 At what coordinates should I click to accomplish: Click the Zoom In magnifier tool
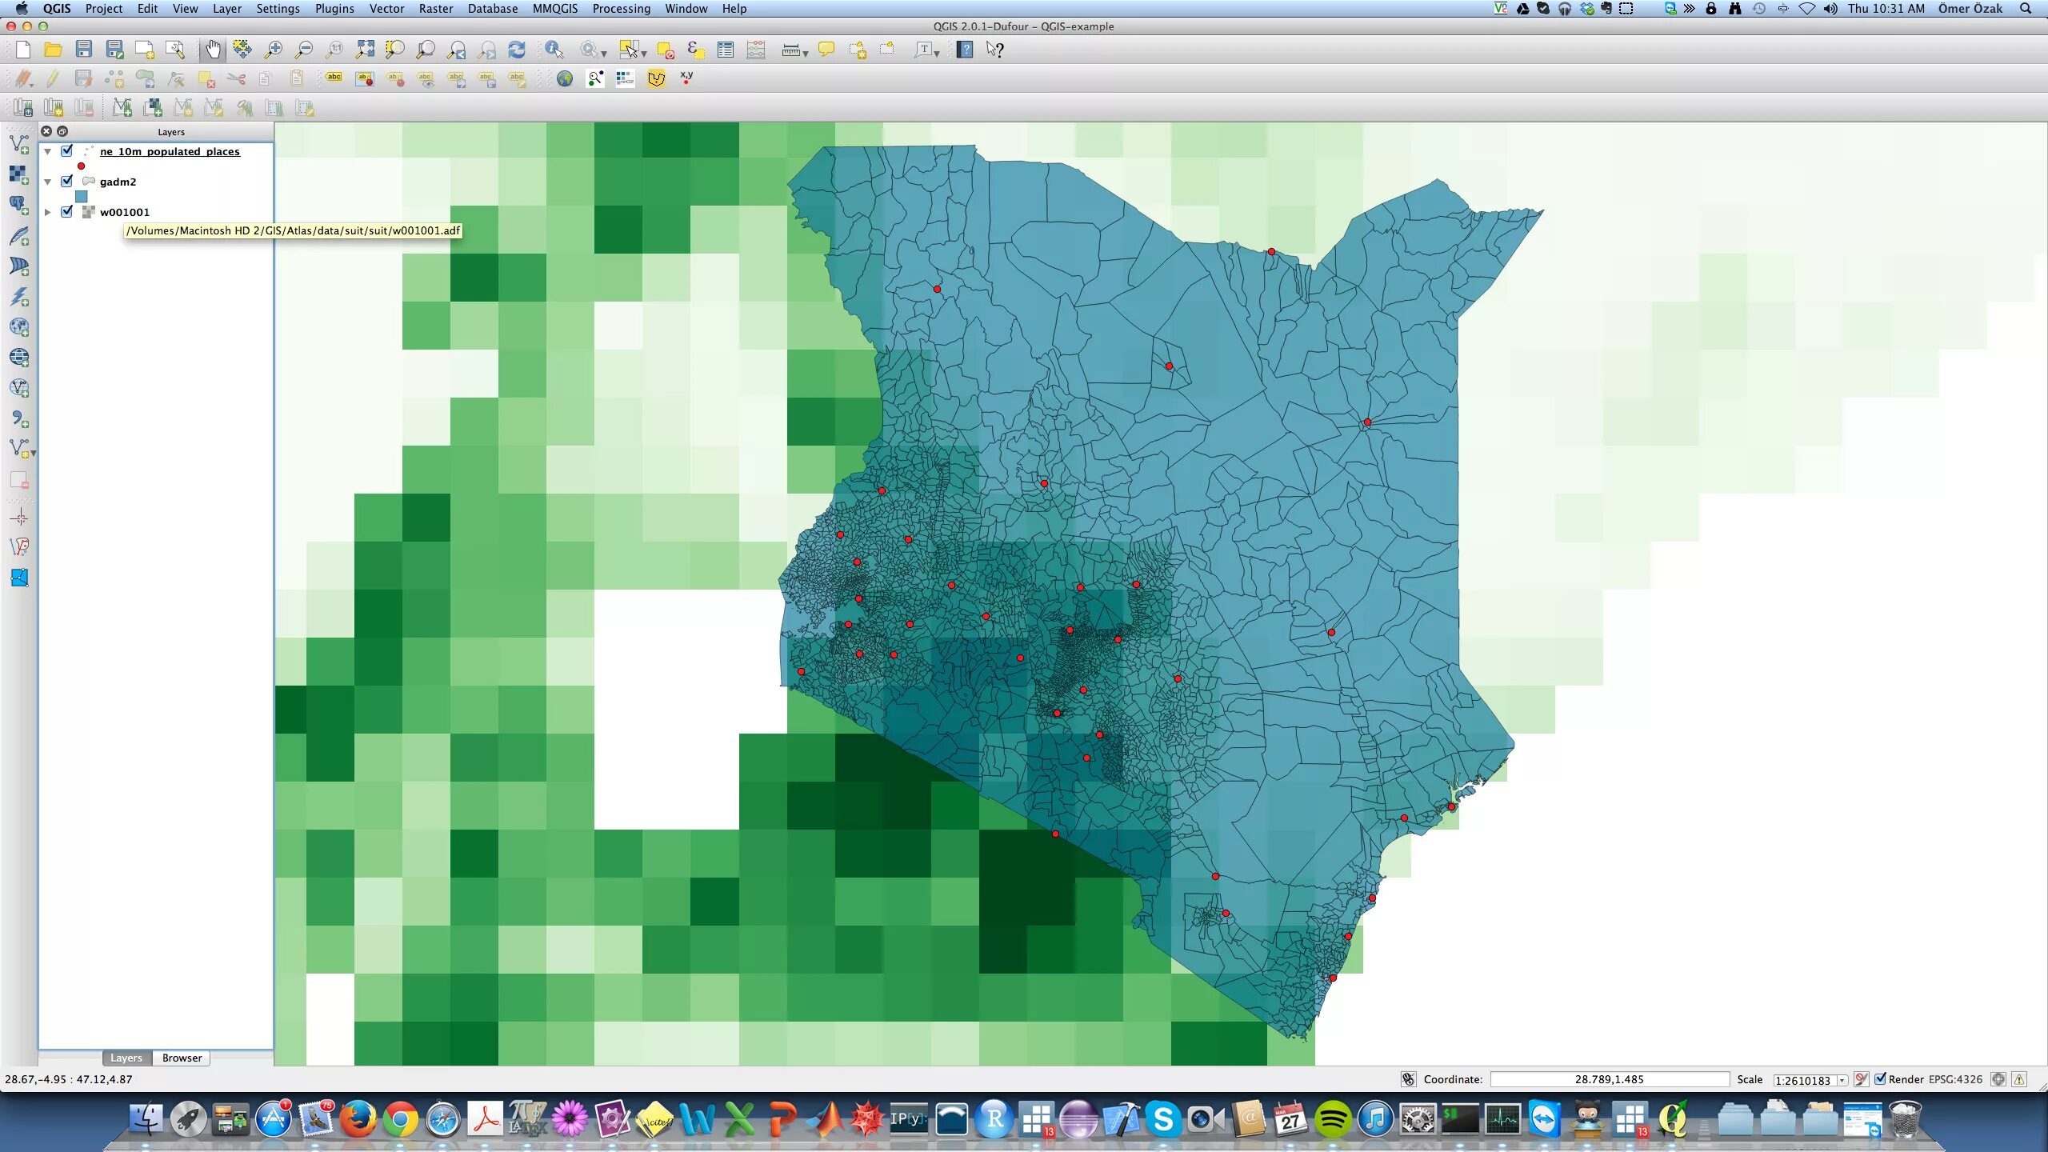coord(274,50)
